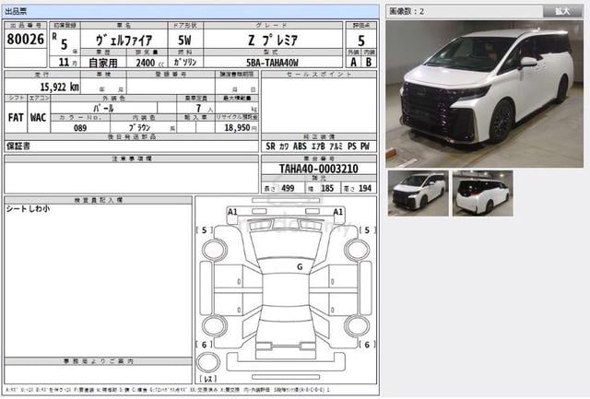Click the G mark on windshield diagram
Viewport: 590px width, 399px height.
click(x=300, y=267)
